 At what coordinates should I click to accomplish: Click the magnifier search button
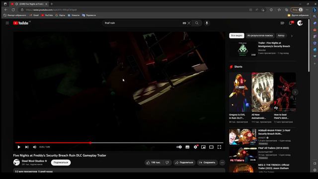coord(197,23)
